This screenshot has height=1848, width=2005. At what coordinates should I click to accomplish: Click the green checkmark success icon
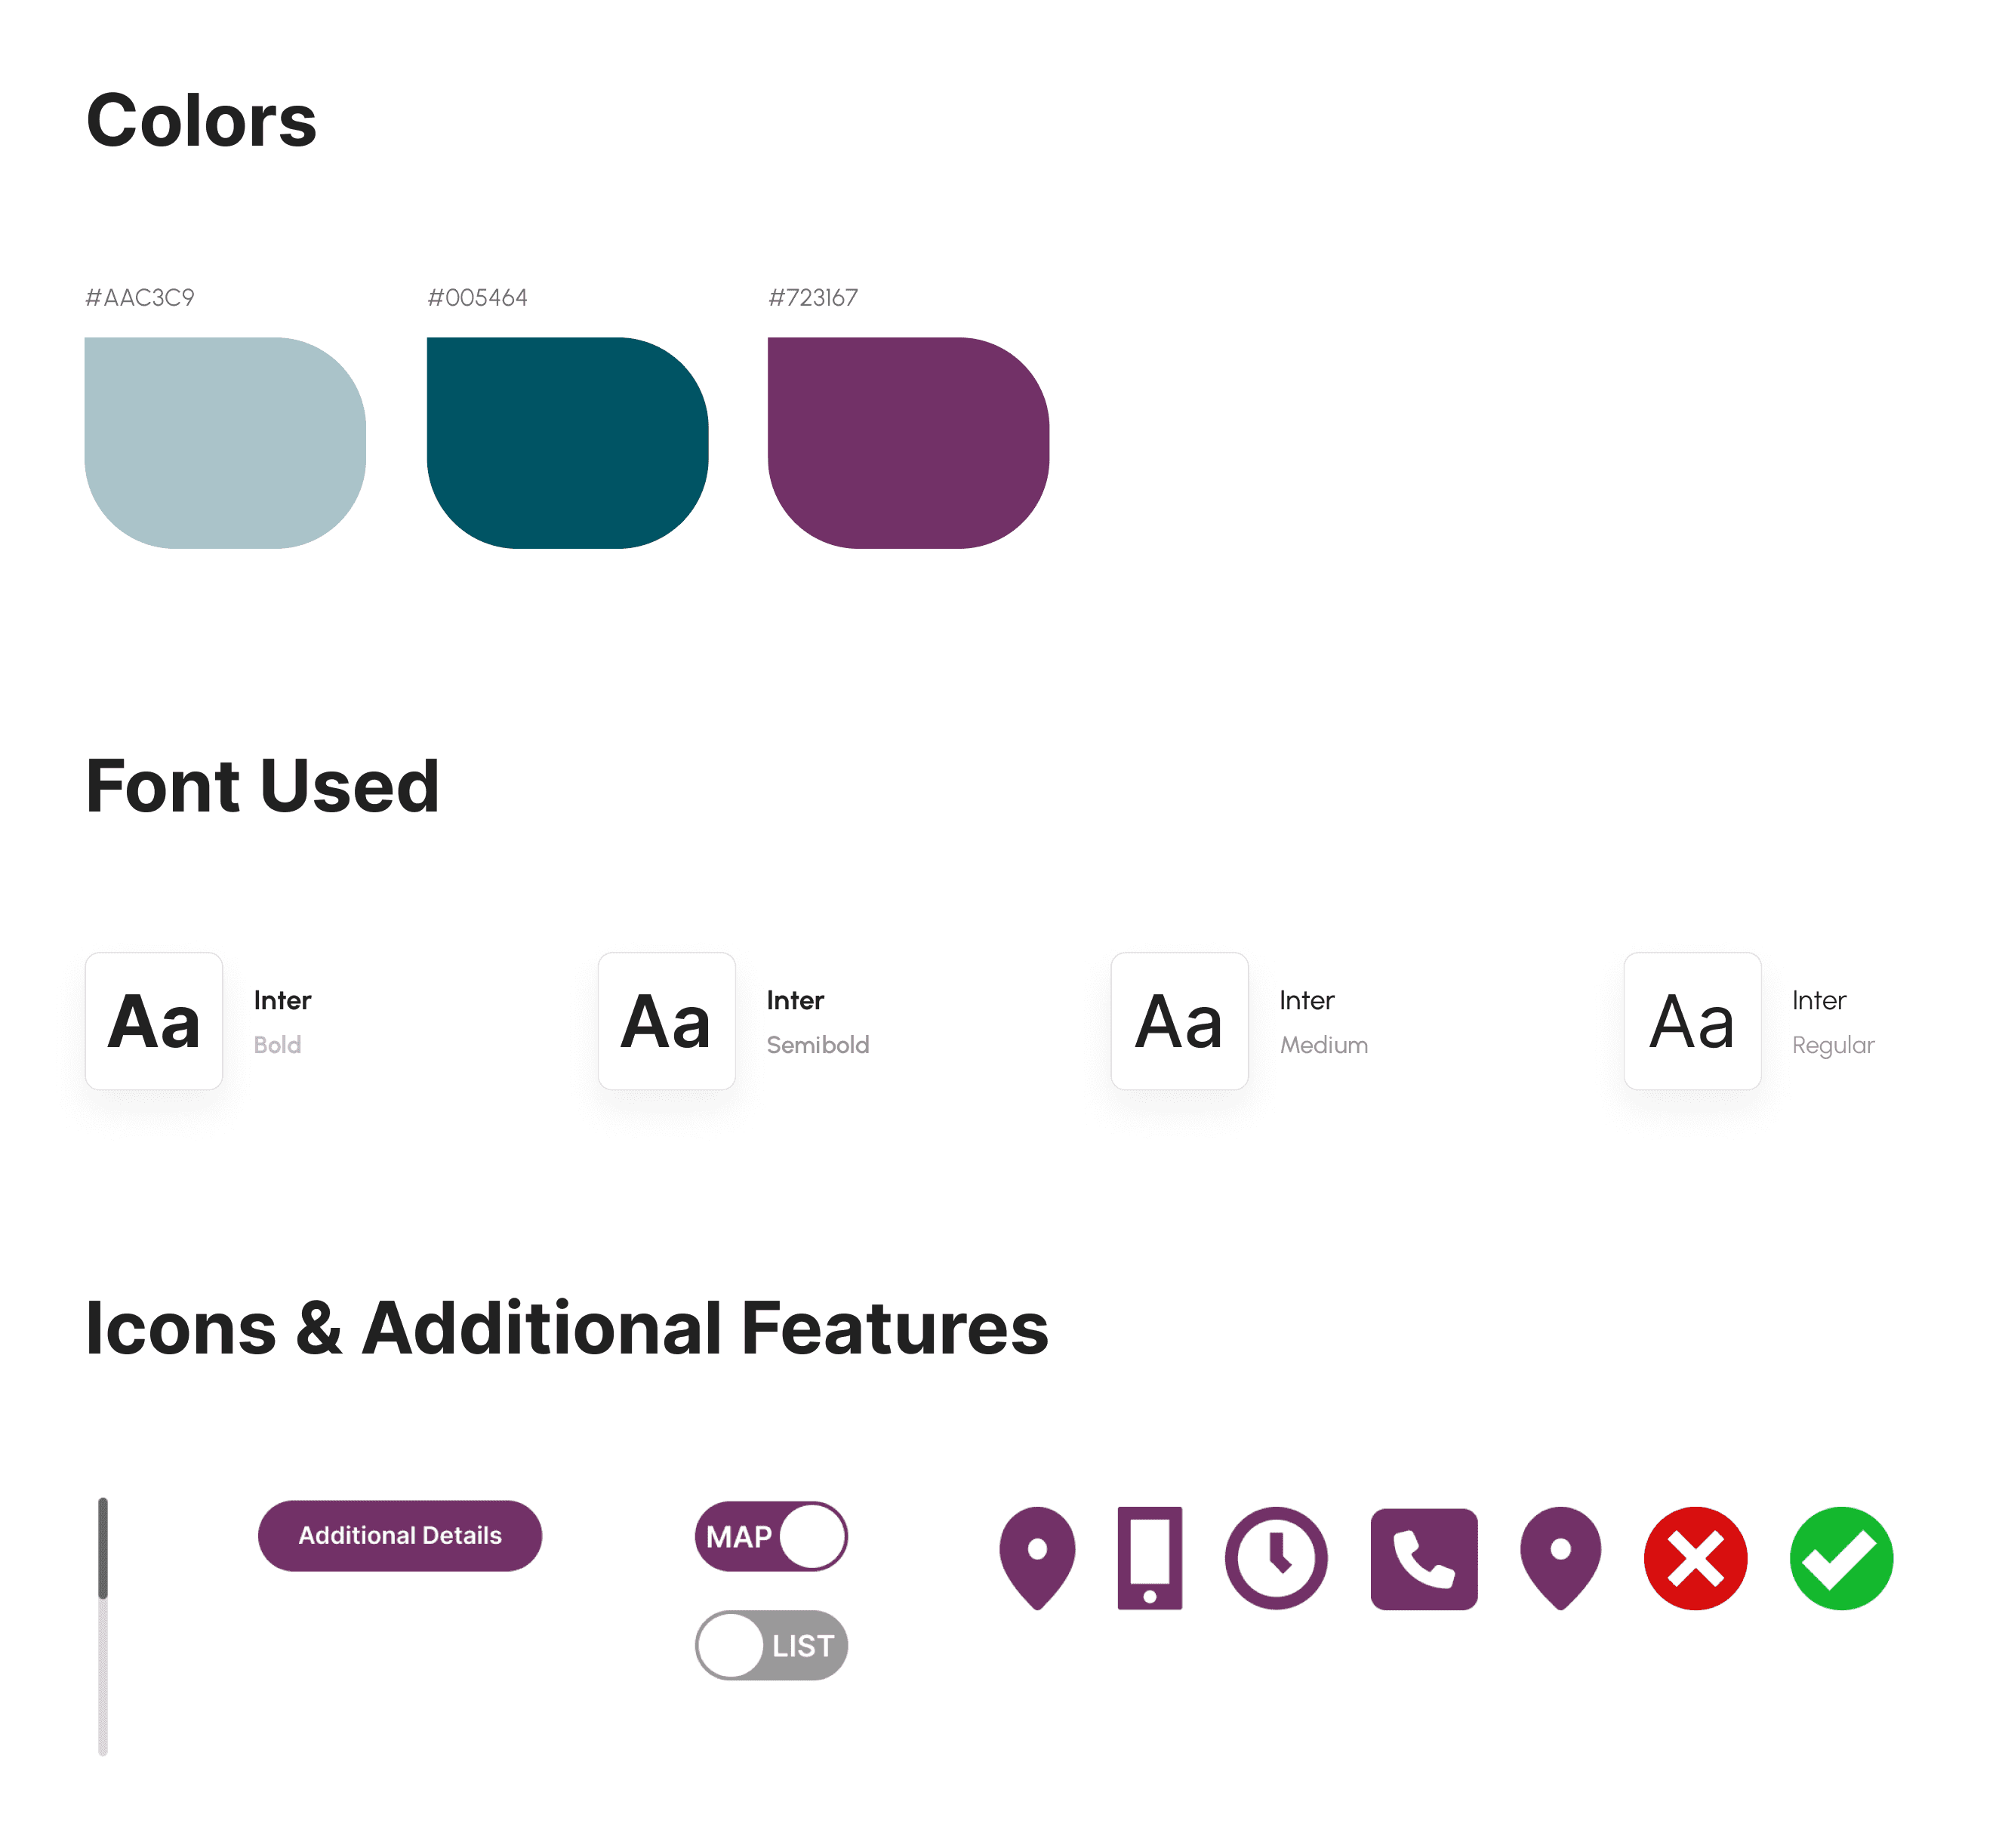coord(1841,1557)
